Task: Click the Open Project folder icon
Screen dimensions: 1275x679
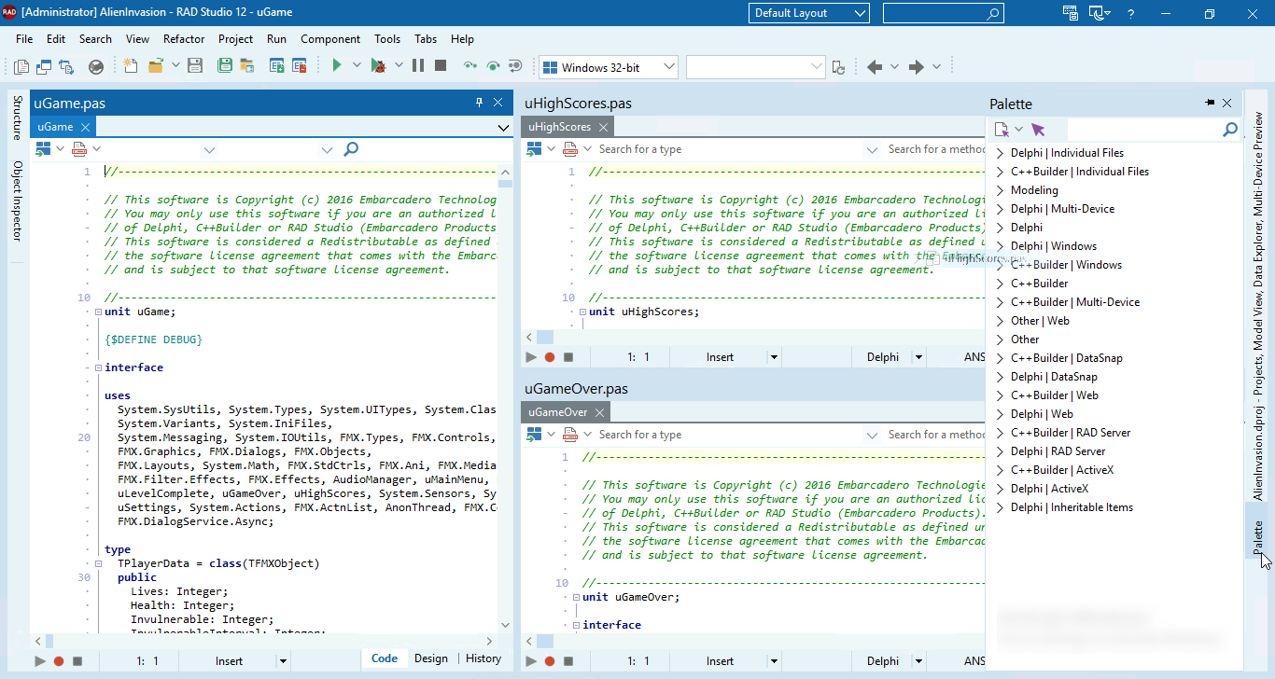Action: click(x=247, y=66)
